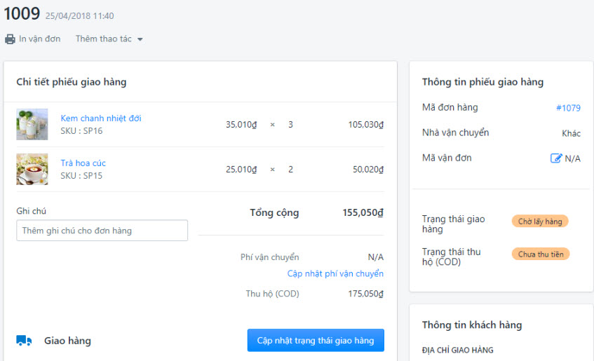Screen dimensions: 594x361
Task: Click the printer icon for In vận đơn
Action: 10,39
